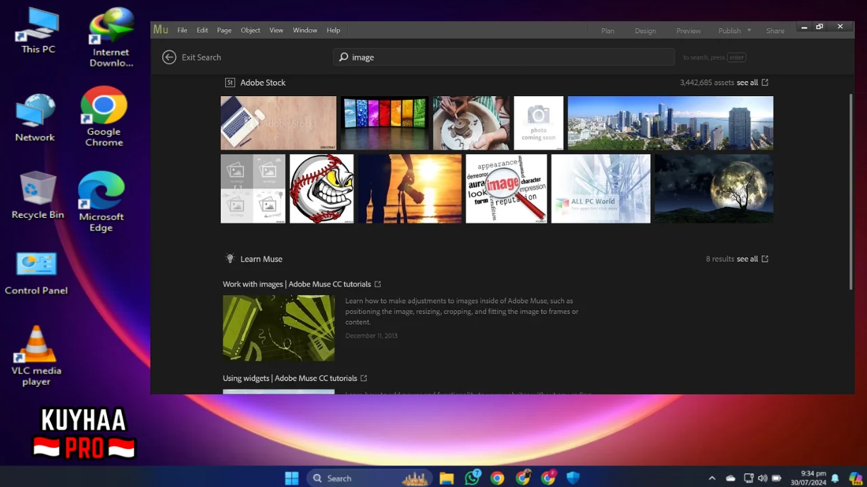Select the moon and tree night thumbnail
The image size is (867, 487).
coord(714,189)
